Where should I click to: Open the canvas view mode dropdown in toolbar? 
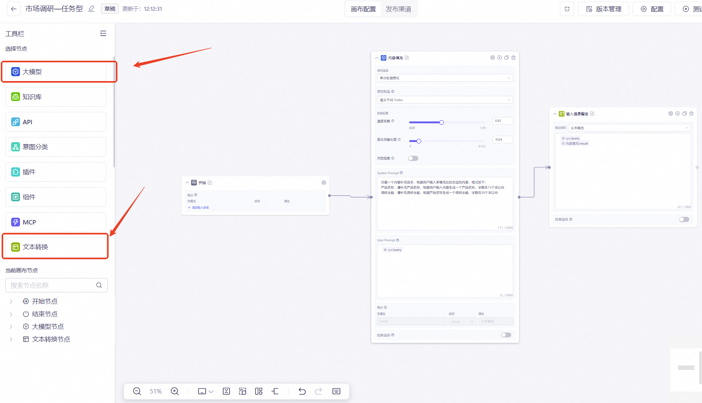206,391
